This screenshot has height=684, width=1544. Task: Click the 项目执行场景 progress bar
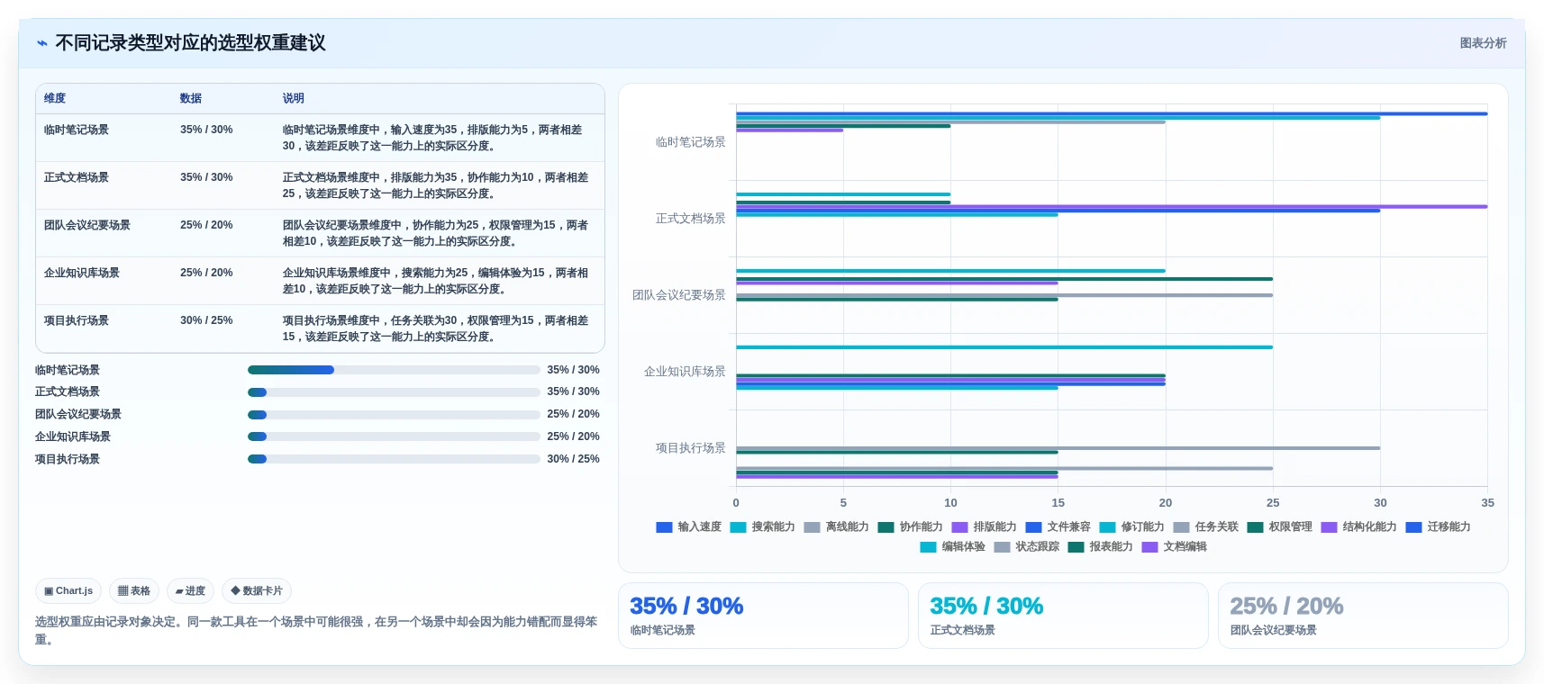[394, 459]
